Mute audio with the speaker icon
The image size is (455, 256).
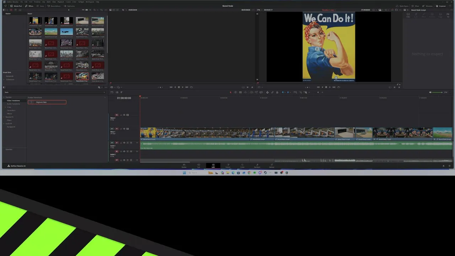[430, 92]
